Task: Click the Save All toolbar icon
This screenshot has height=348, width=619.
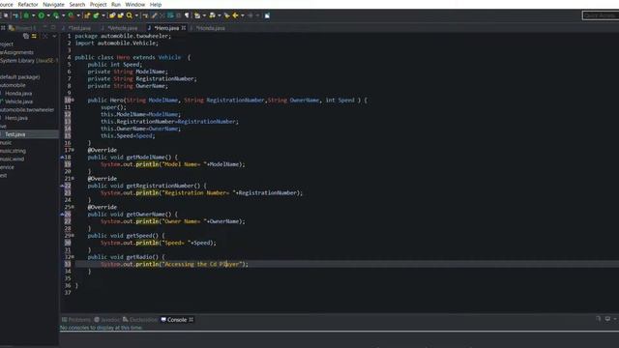Action: (6, 15)
